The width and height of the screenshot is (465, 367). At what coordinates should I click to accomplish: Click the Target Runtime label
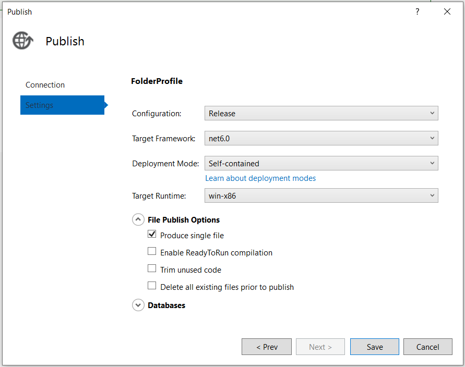coord(159,196)
